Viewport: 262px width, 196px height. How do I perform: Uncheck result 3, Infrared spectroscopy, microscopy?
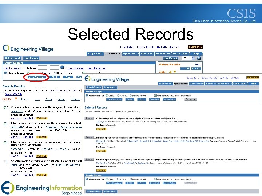point(5,143)
